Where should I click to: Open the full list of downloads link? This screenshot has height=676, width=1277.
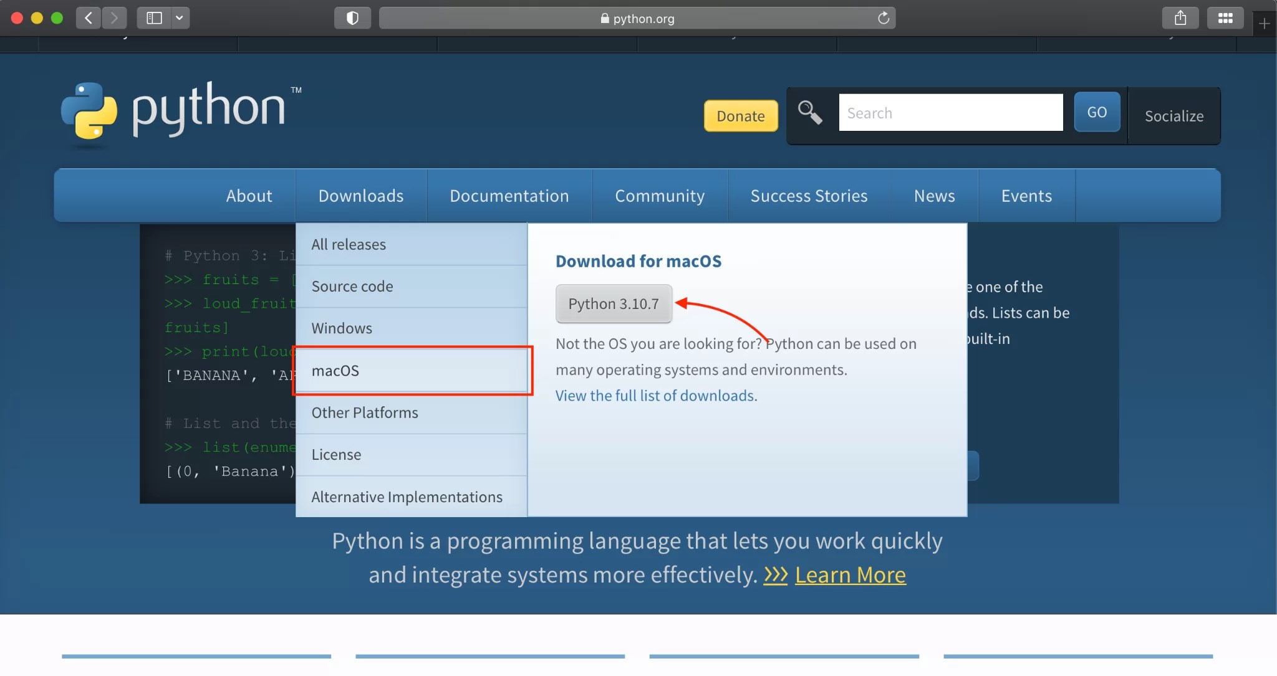click(655, 396)
